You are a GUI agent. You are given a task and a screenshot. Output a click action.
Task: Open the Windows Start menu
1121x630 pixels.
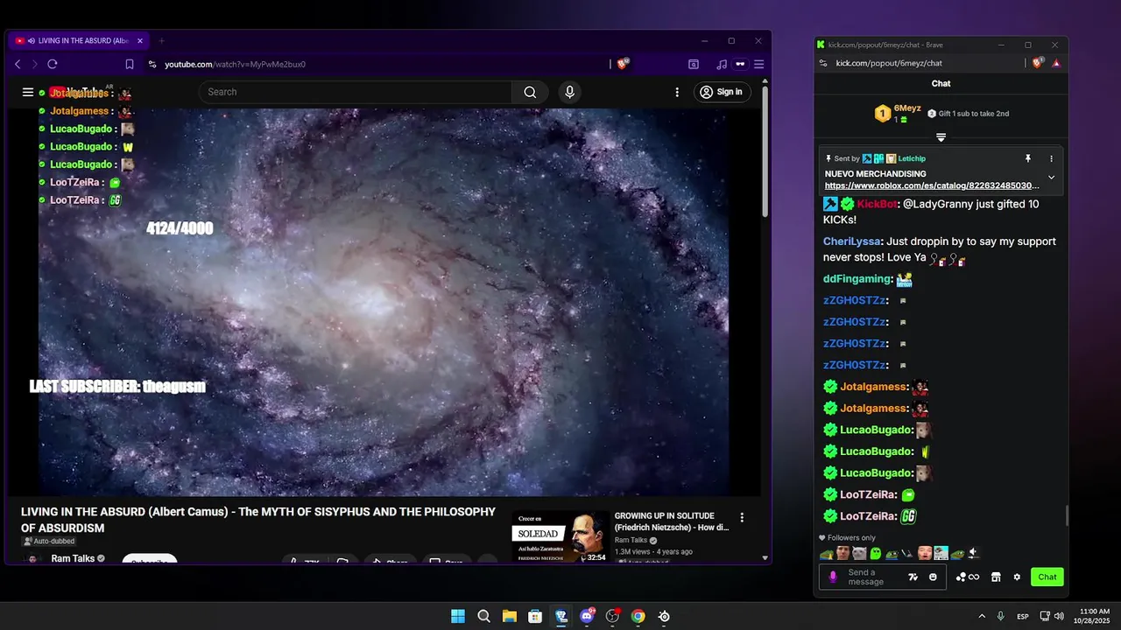point(458,616)
